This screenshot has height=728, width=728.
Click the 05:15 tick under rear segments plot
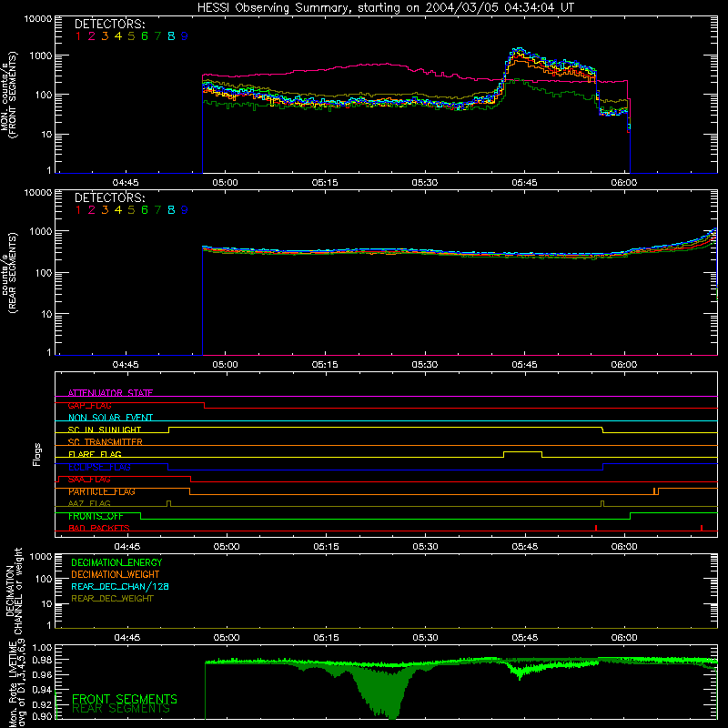325,365
